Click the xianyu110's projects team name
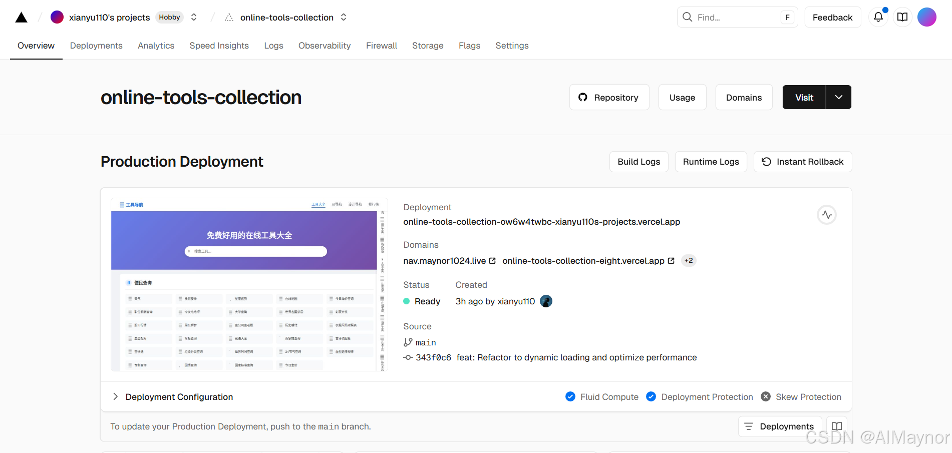Screen dimensions: 952x453 pyautogui.click(x=110, y=18)
